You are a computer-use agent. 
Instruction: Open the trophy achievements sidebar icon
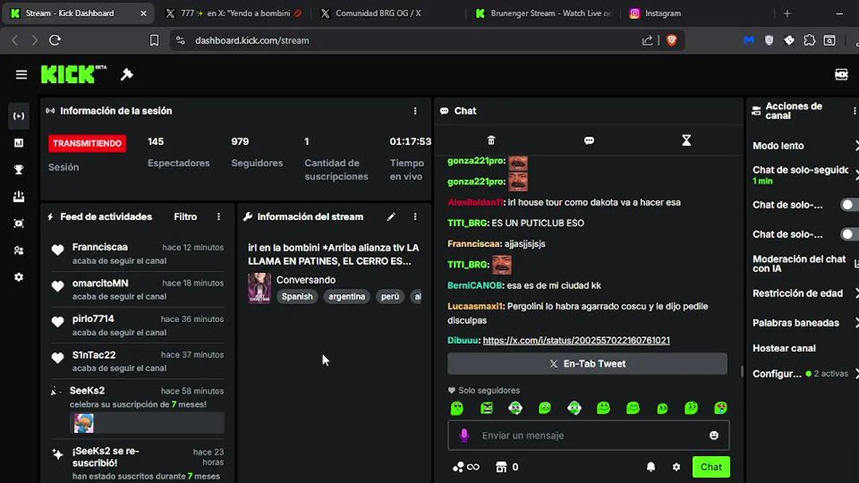pyautogui.click(x=19, y=170)
